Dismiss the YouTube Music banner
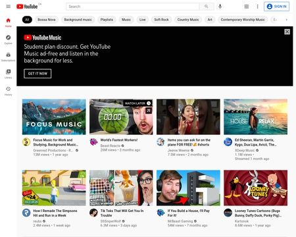 [x=287, y=32]
